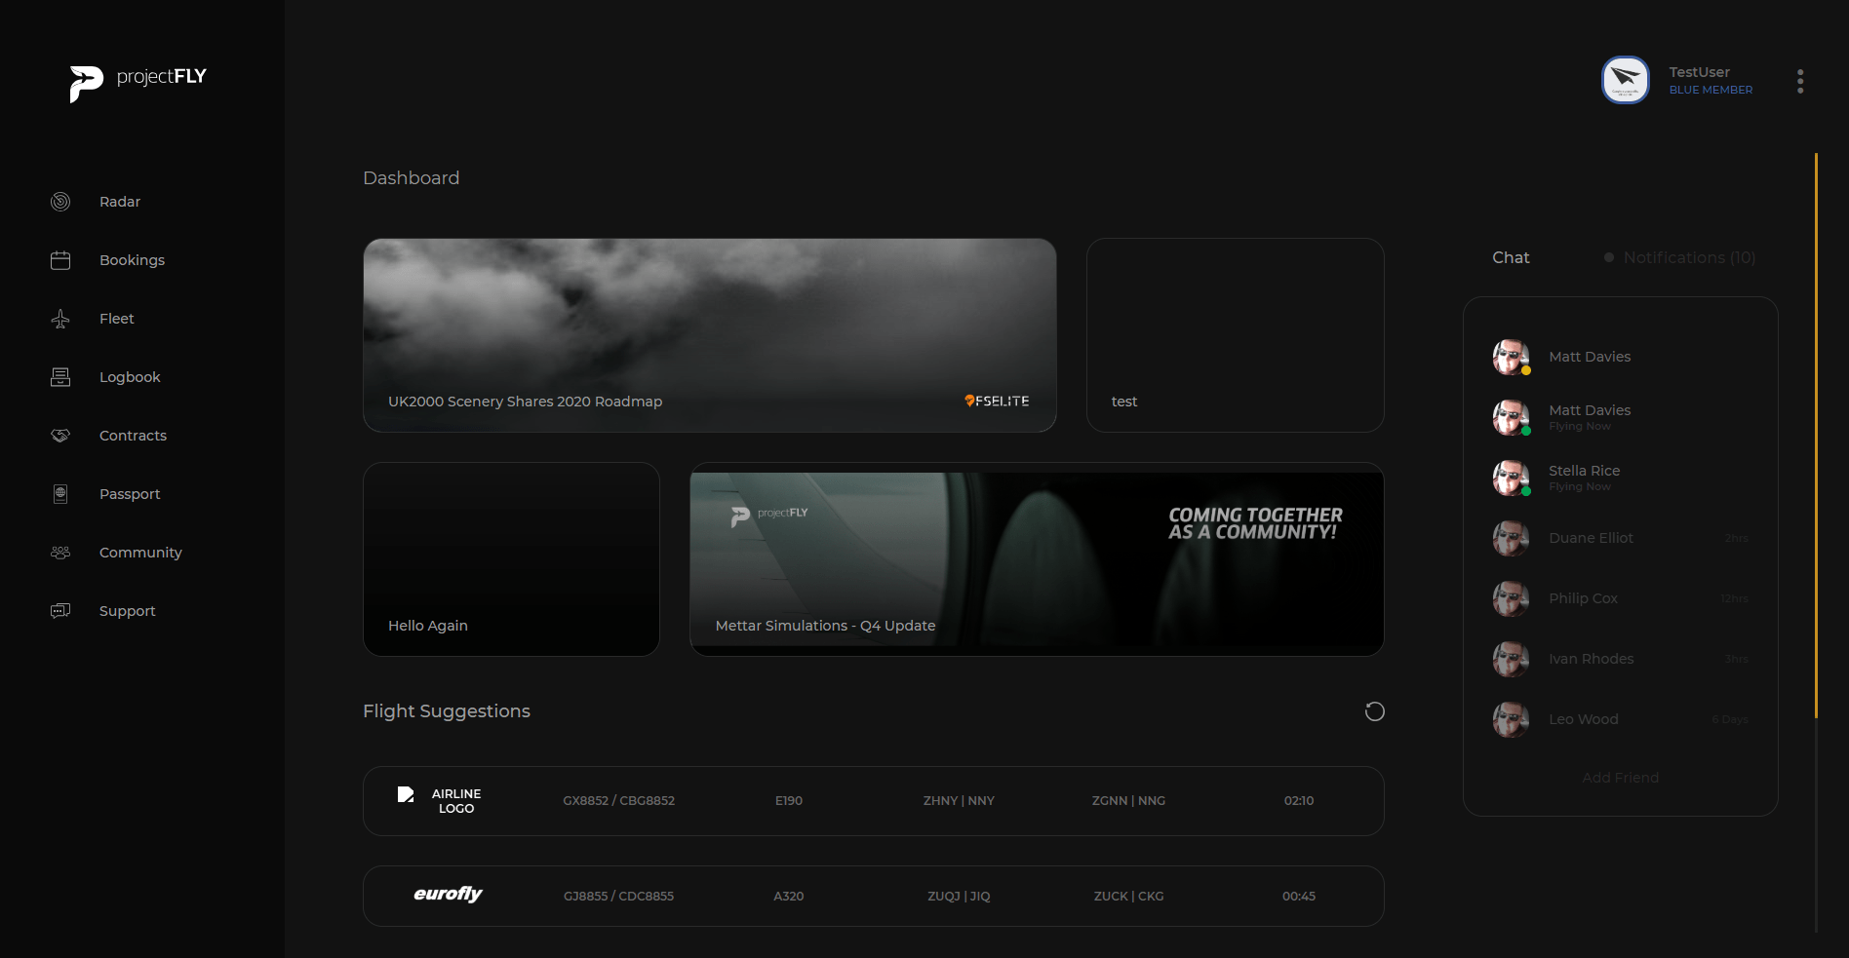The height and width of the screenshot is (958, 1849).
Task: Open the Passport icon
Action: pos(60,494)
